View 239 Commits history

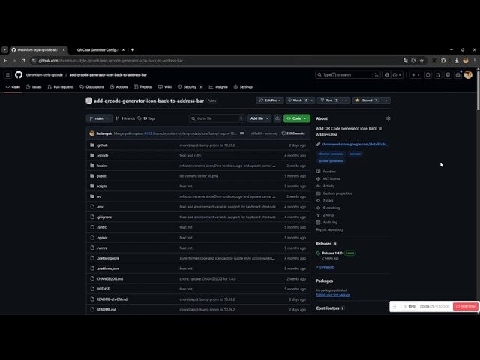(x=293, y=133)
